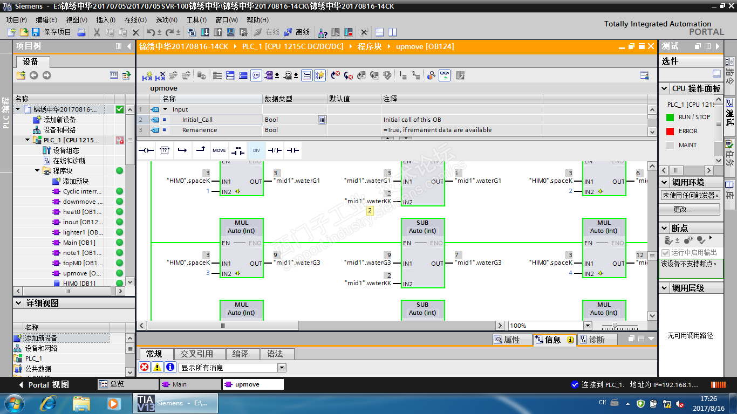This screenshot has height=414, width=737.
Task: Collapse the 详细视图 details view section
Action: click(18, 303)
